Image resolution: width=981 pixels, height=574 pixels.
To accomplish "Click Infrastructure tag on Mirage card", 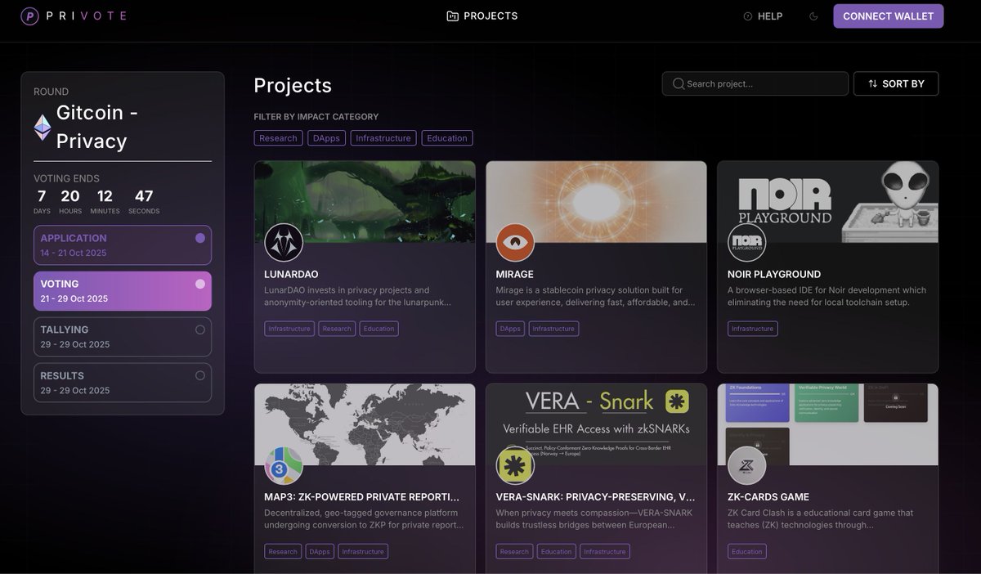I will click(x=553, y=329).
